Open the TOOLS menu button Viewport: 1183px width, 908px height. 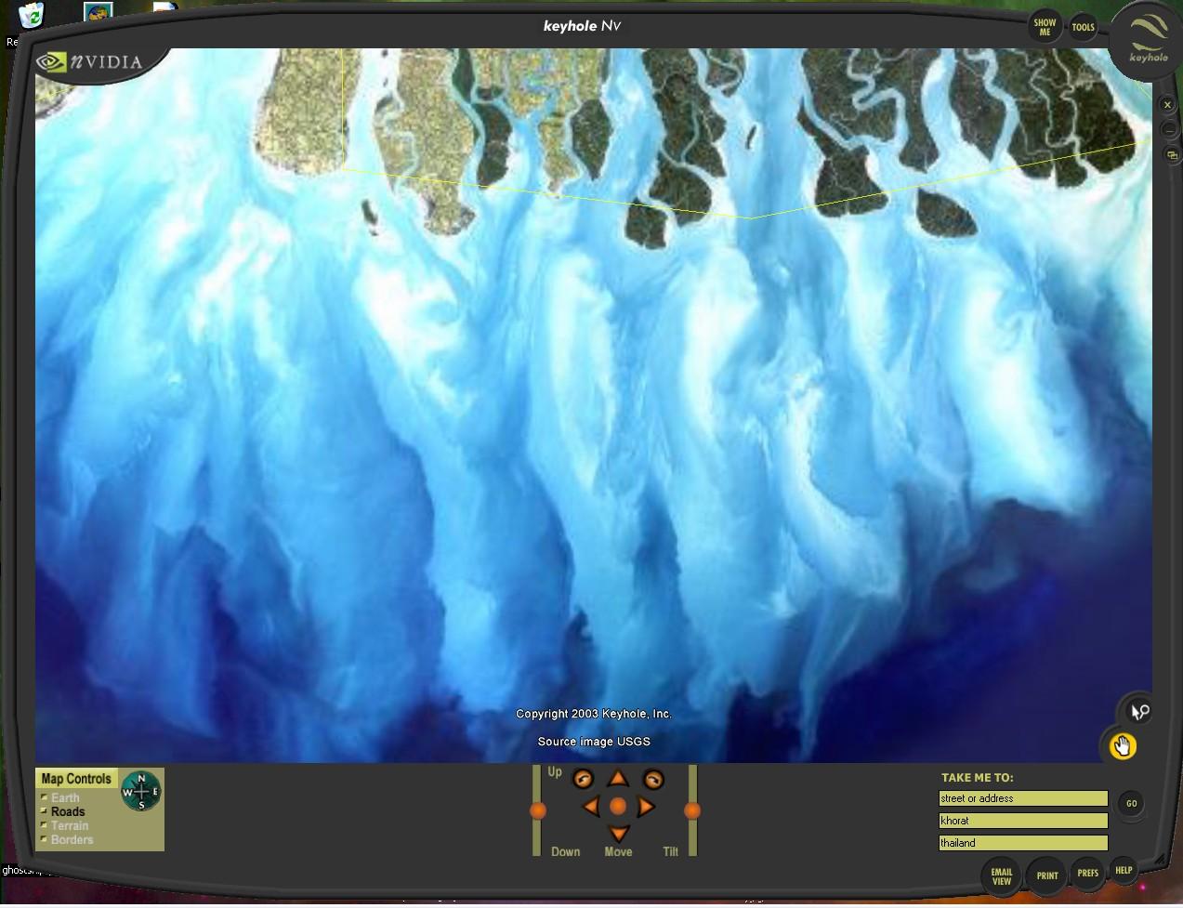click(1083, 27)
